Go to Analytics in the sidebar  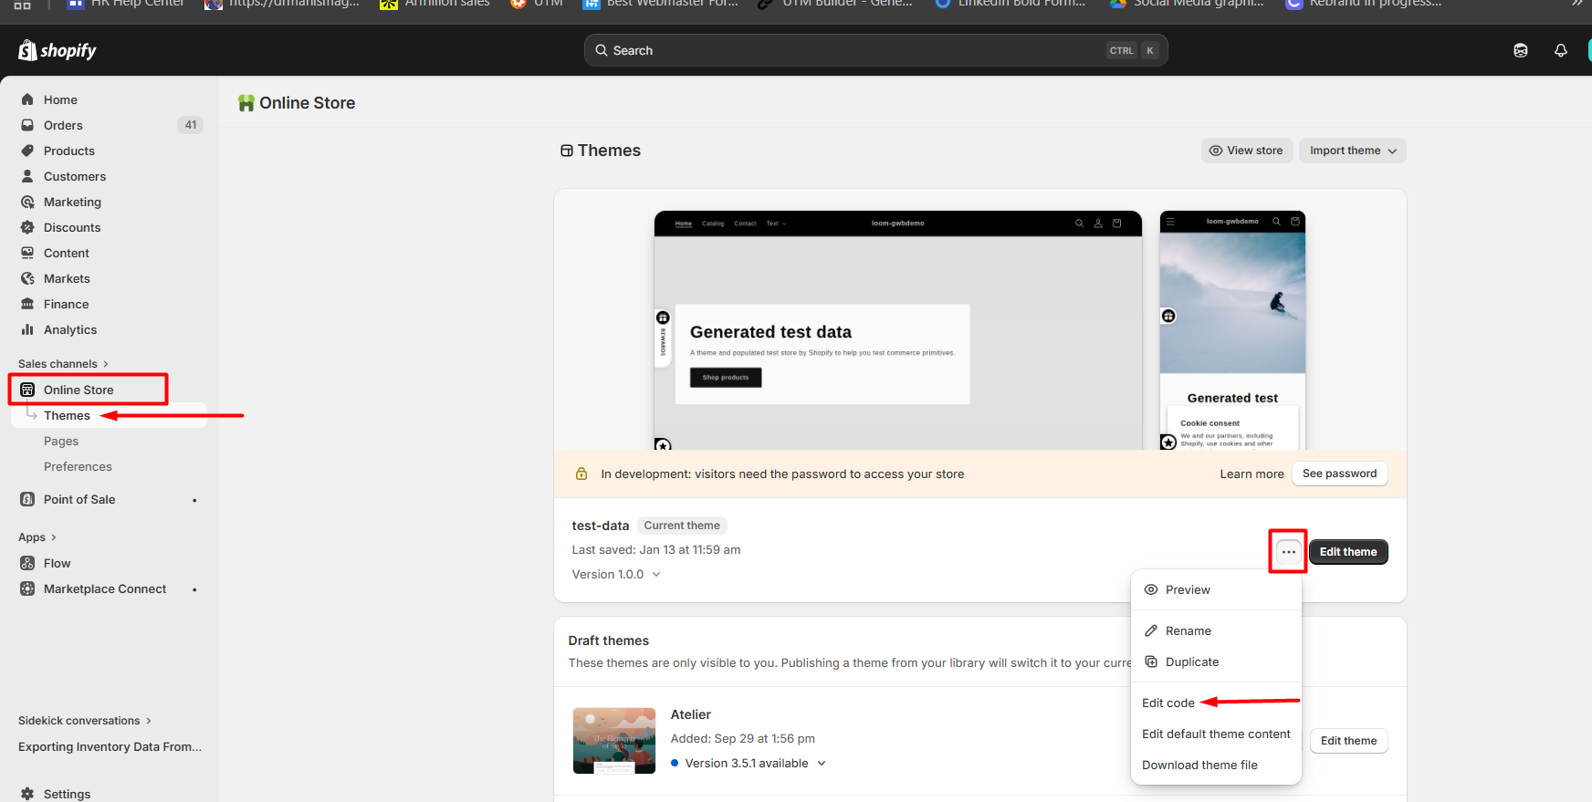70,330
